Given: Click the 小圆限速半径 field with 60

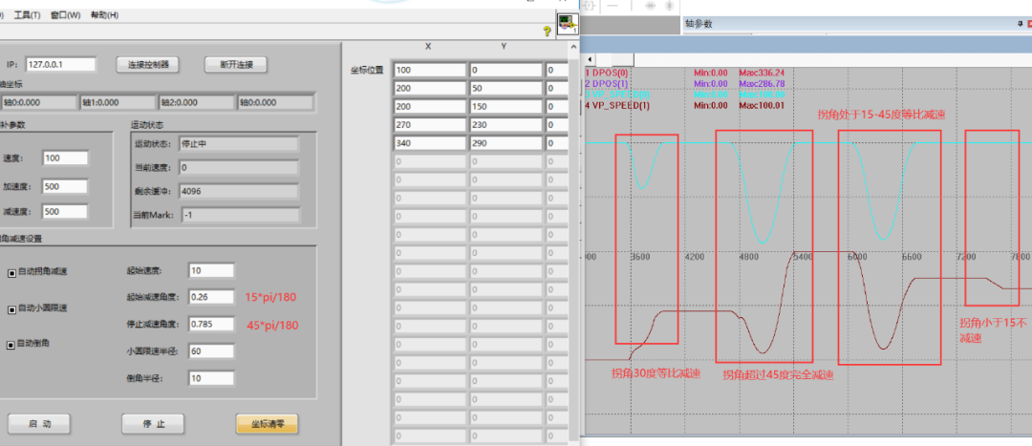Looking at the screenshot, I should pyautogui.click(x=211, y=351).
